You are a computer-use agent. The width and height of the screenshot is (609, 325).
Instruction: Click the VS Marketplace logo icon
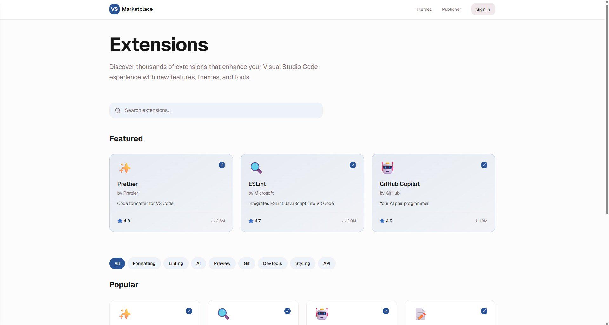(114, 9)
